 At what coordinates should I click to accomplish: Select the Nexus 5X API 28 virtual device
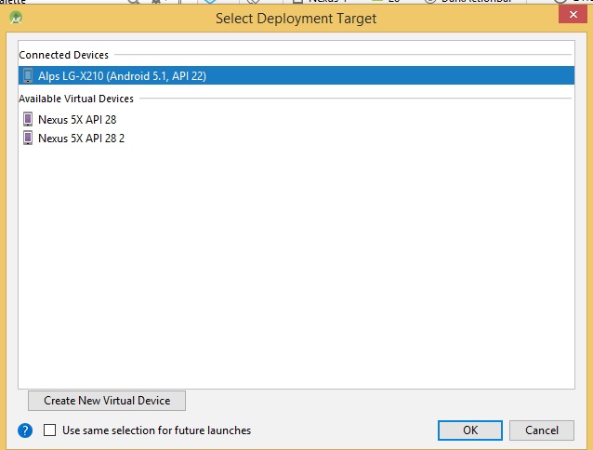coord(77,119)
